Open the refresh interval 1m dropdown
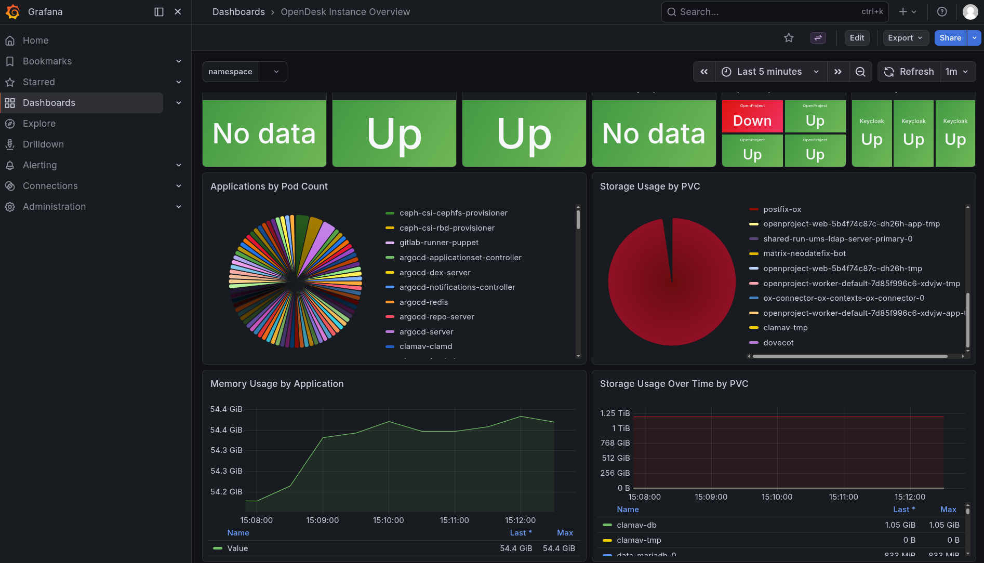This screenshot has width=984, height=563. (x=957, y=72)
